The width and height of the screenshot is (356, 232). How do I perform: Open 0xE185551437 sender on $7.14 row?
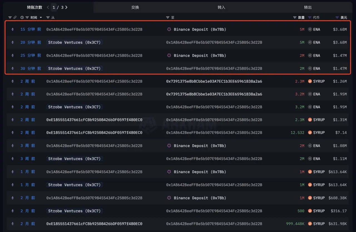pos(94,133)
